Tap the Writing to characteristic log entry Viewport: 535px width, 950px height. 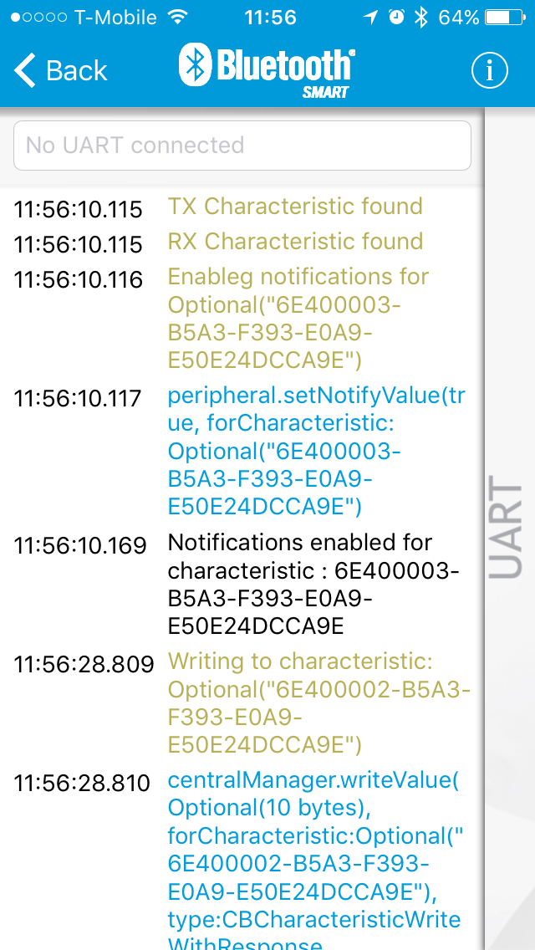pyautogui.click(x=242, y=702)
